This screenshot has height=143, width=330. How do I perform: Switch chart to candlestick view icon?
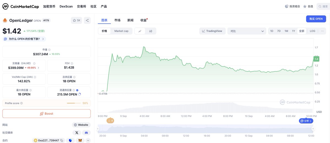(x=151, y=31)
